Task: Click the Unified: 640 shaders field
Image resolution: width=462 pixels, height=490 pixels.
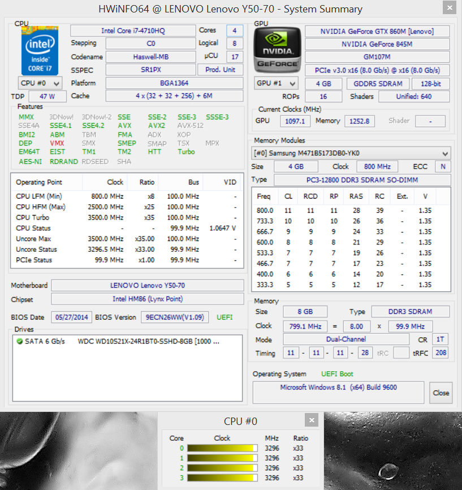Action: click(x=414, y=97)
